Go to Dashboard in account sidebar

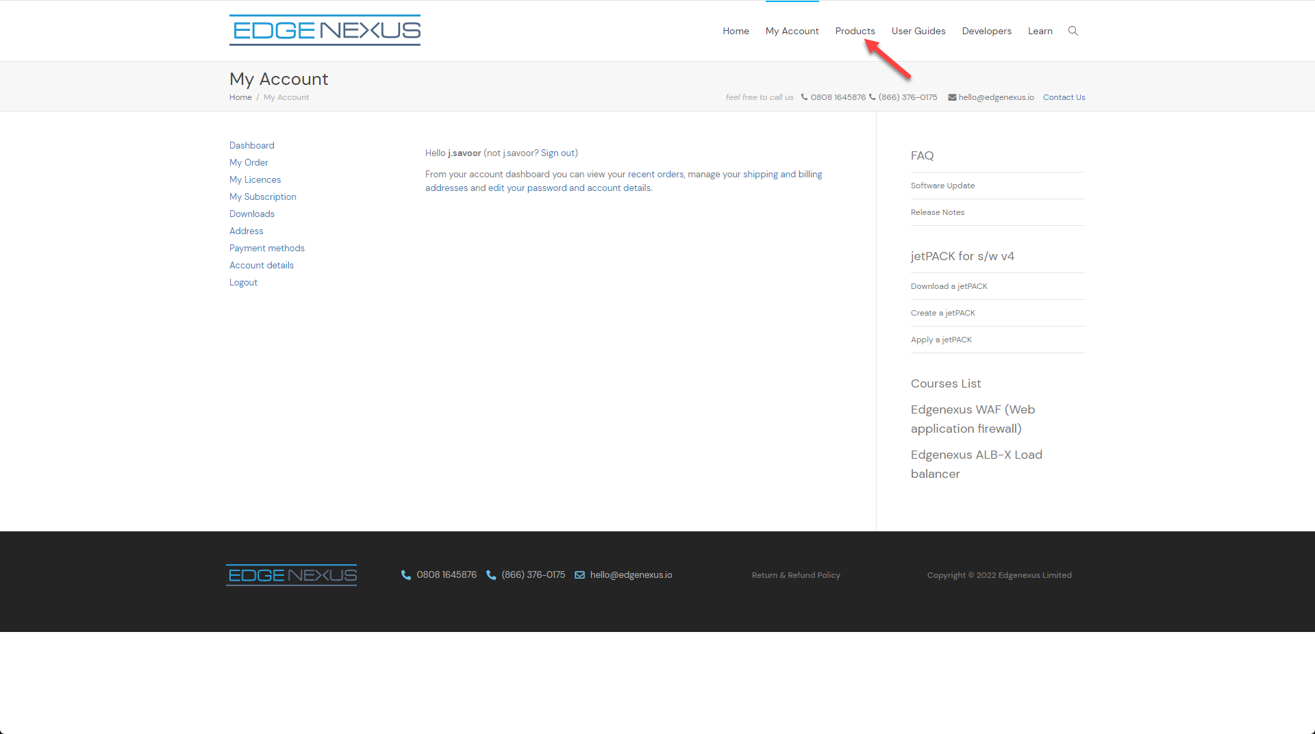(x=252, y=145)
